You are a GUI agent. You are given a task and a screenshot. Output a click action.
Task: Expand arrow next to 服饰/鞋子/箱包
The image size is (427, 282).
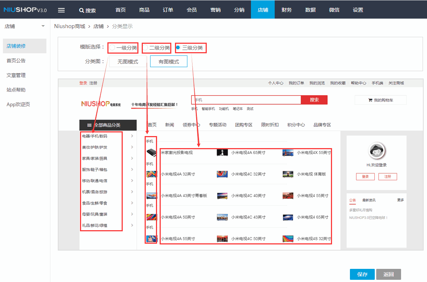click(x=132, y=169)
